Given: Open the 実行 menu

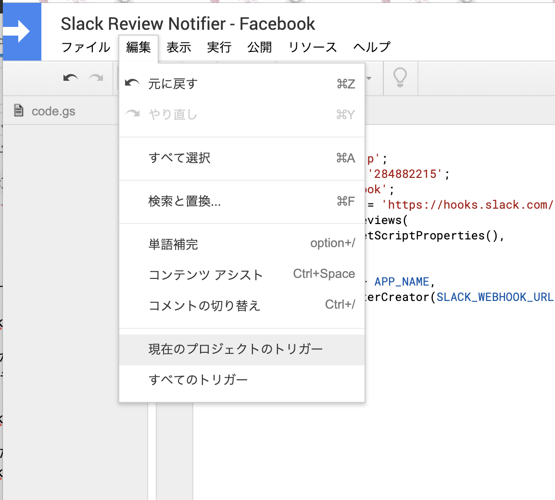Looking at the screenshot, I should [219, 47].
